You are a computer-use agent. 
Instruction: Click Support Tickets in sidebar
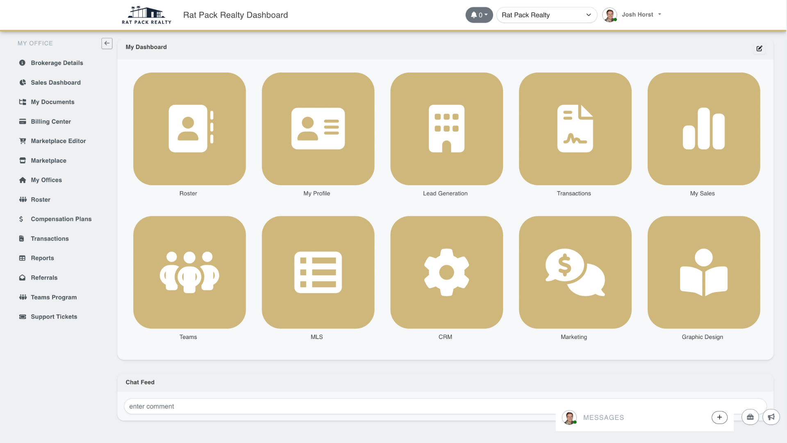[x=54, y=316]
